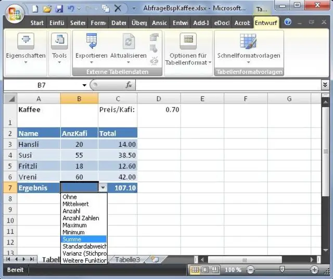Click the Total cell 107.10
The height and width of the screenshot is (279, 333).
point(122,188)
